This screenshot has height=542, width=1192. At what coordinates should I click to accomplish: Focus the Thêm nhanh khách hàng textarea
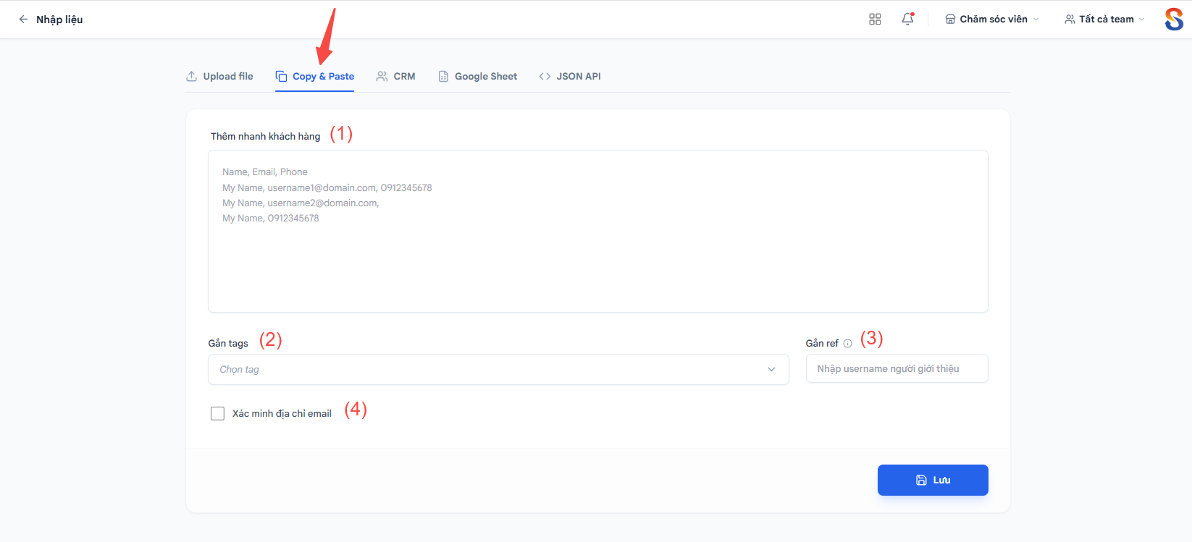[598, 232]
